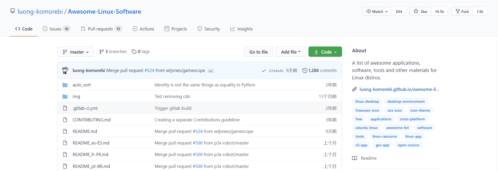Click the git branch icon beside 3 branches
This screenshot has width=498, height=171.
101,51
